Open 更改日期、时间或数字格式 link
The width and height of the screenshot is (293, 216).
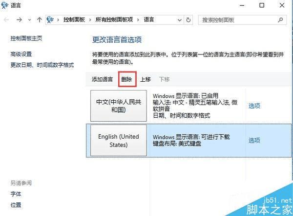pyautogui.click(x=42, y=65)
